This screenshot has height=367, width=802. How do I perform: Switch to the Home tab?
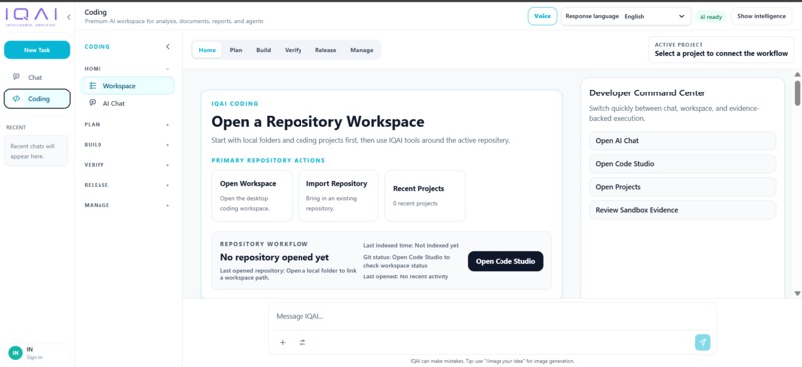tap(207, 50)
